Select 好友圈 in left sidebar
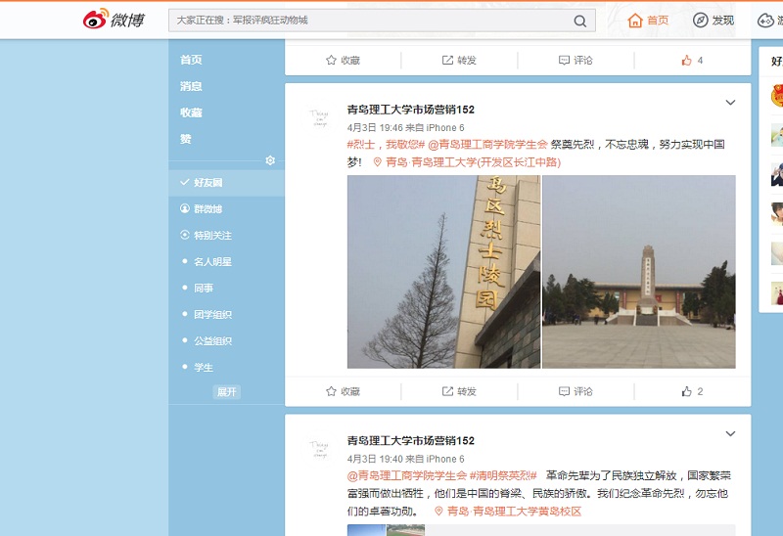783x536 pixels. (207, 183)
